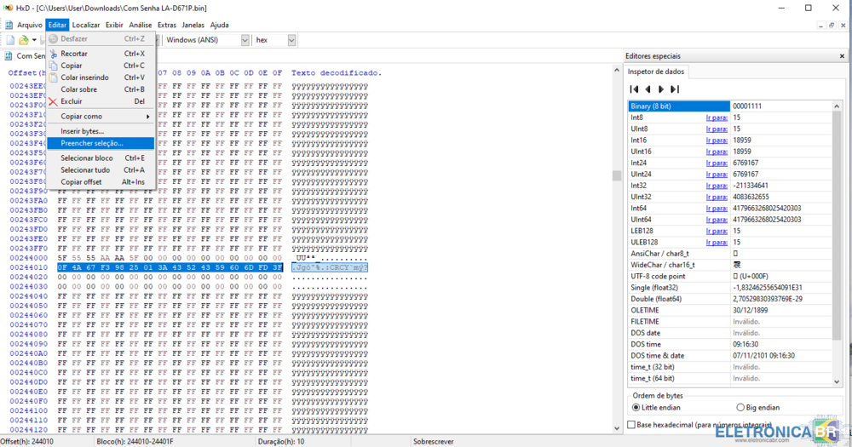This screenshot has height=447, width=852.
Task: Click the red X Excluir icon
Action: click(53, 101)
